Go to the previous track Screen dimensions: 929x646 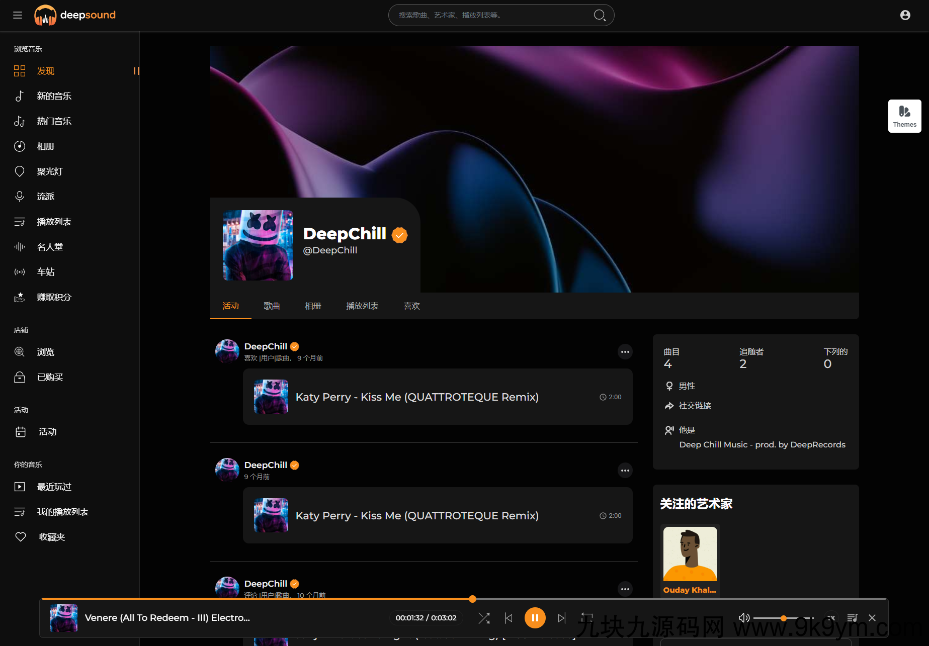tap(509, 618)
